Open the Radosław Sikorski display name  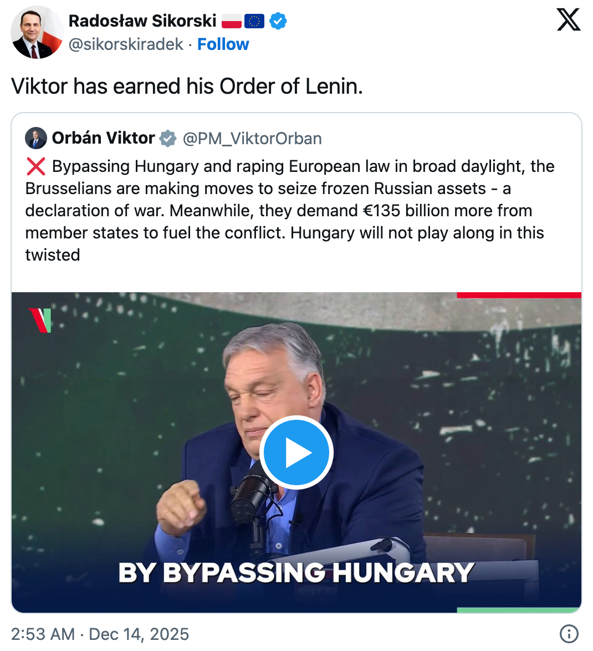(x=142, y=21)
